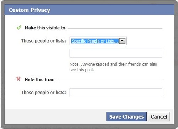The width and height of the screenshot is (178, 129).
Task: Click the Custom Privacy title text
Action: point(29,10)
